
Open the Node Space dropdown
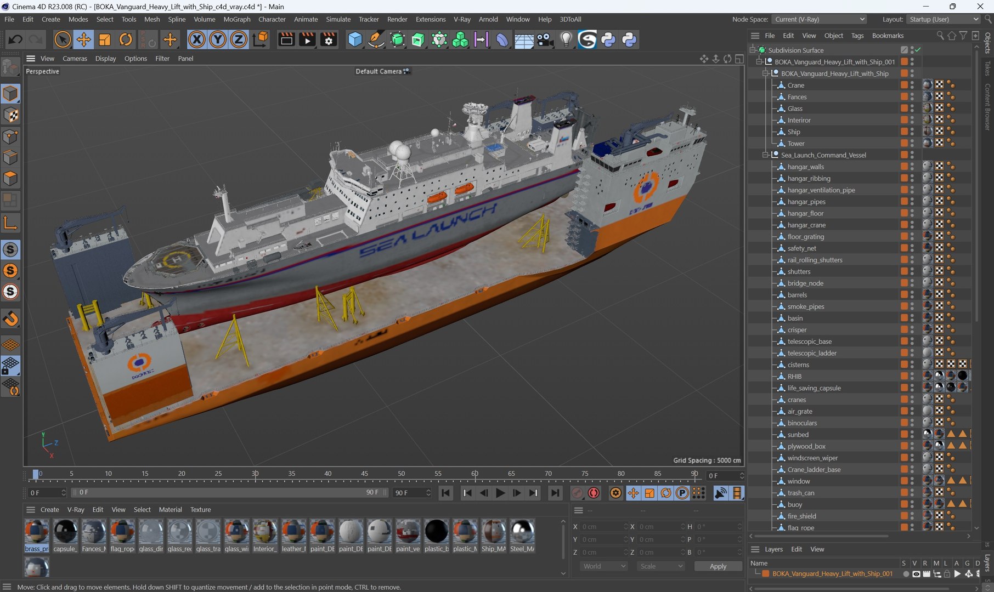820,19
